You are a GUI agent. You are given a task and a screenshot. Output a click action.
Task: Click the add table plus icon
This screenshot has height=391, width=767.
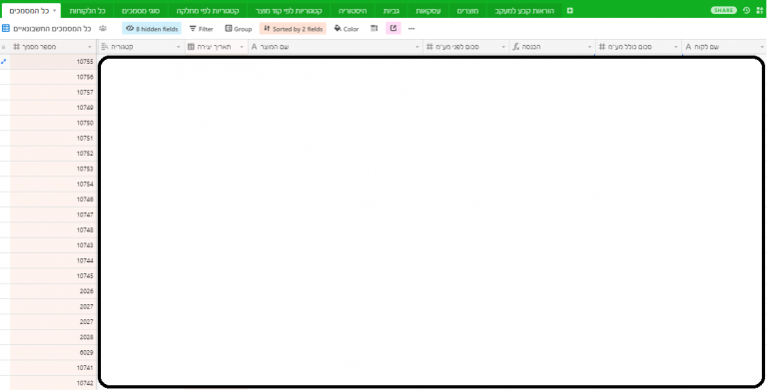click(570, 10)
